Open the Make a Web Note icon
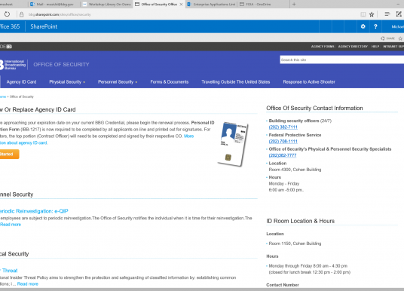Image resolution: width=404 pixels, height=291 pixels. (399, 14)
